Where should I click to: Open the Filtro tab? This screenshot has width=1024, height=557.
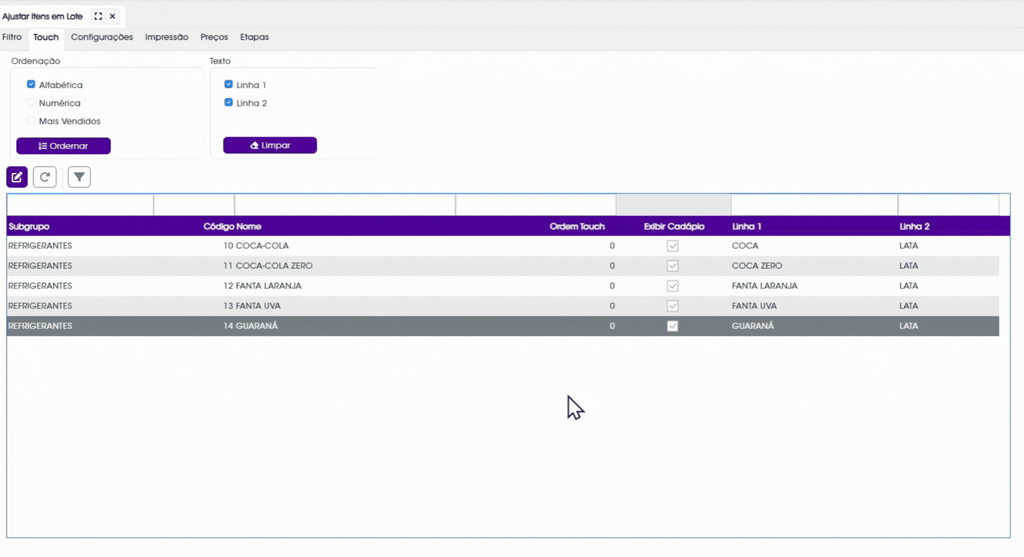click(12, 37)
